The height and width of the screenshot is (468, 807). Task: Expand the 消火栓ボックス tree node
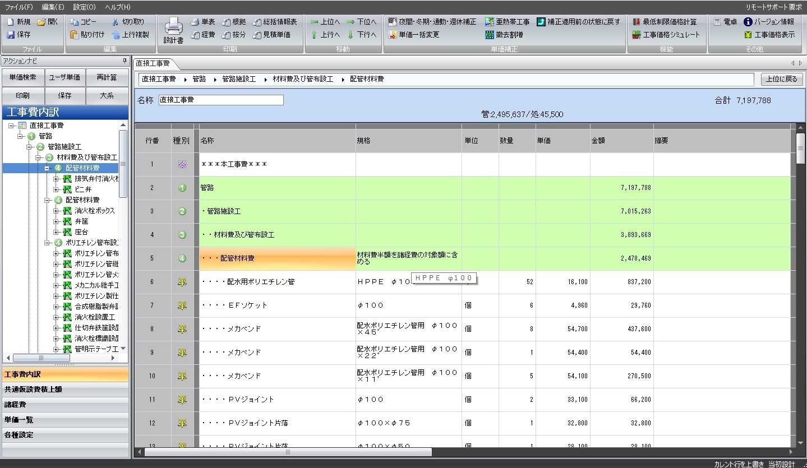pos(57,211)
